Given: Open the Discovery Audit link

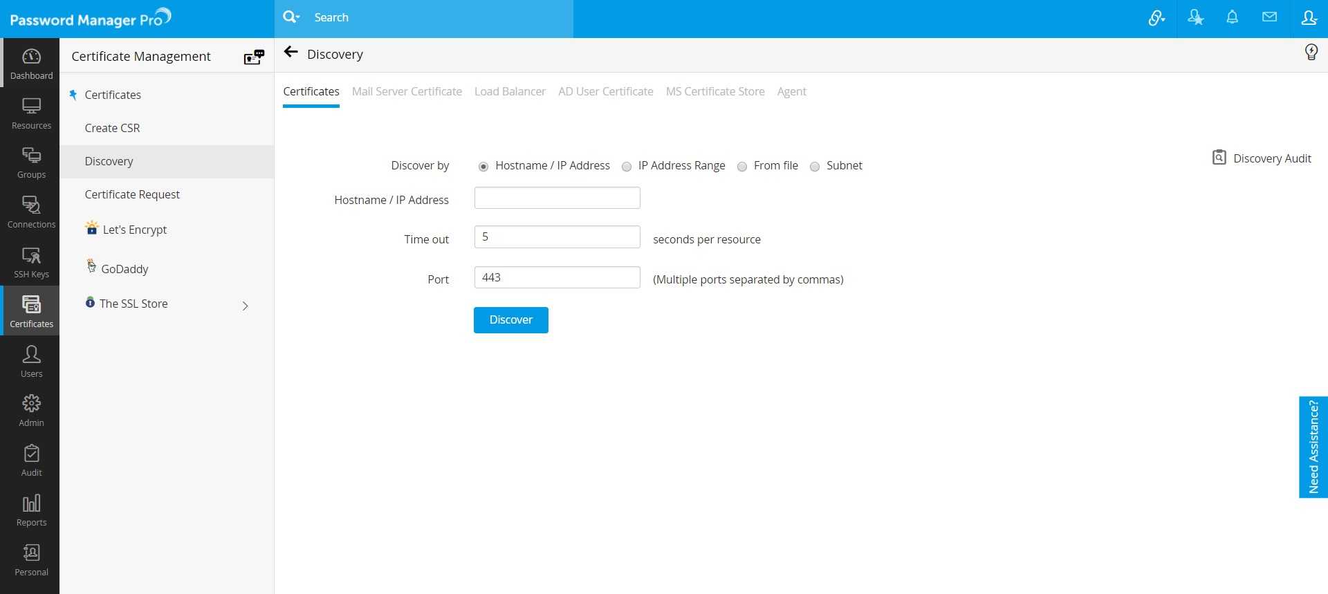Looking at the screenshot, I should (1262, 158).
